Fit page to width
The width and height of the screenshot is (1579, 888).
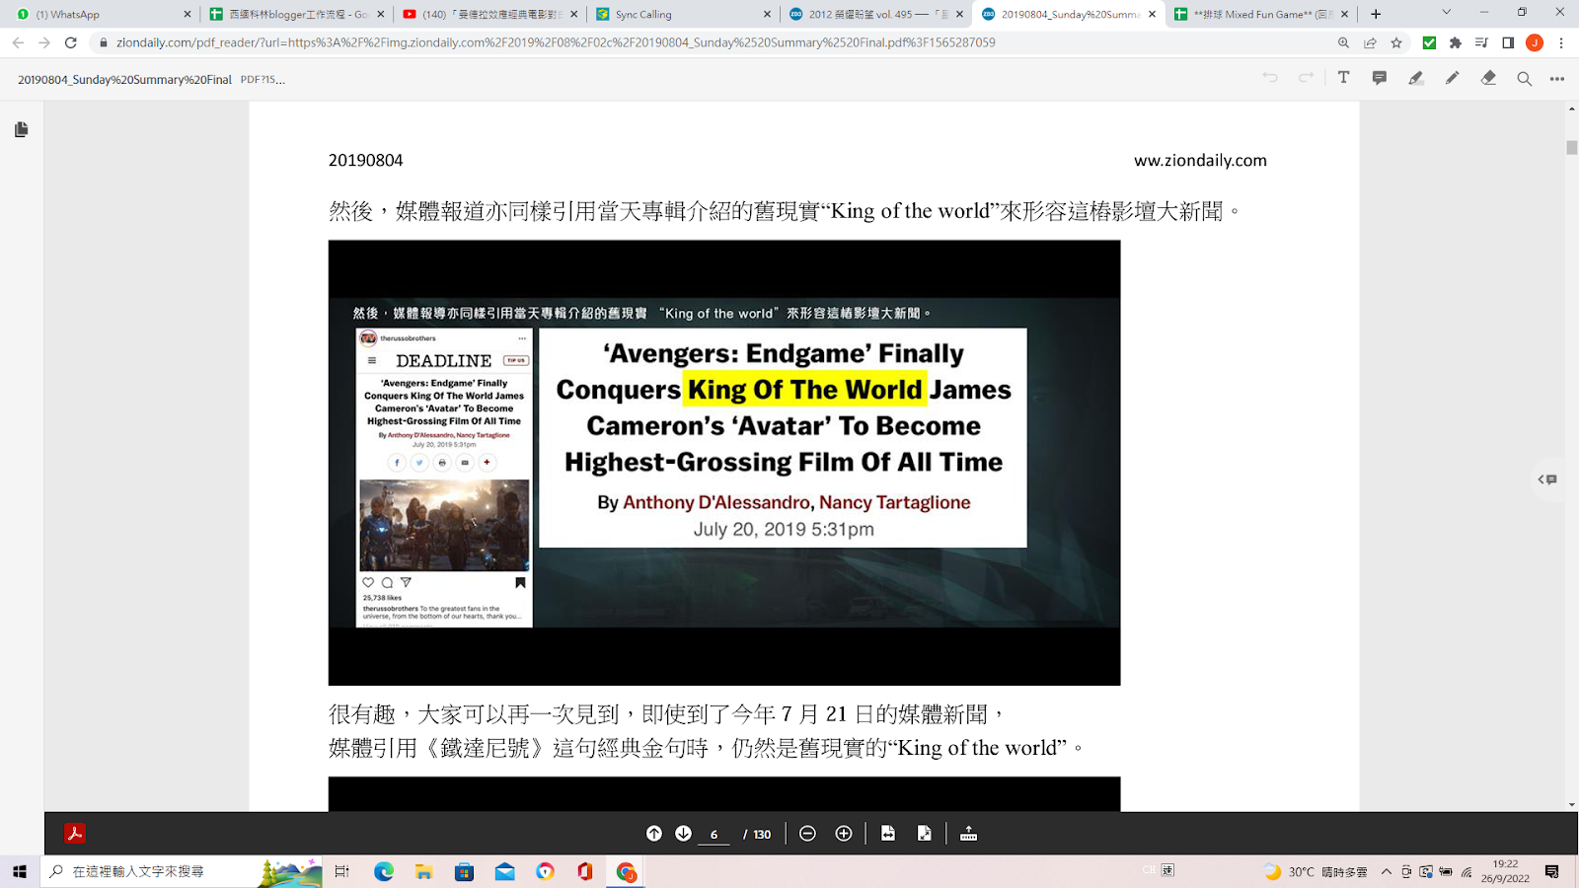(x=888, y=834)
